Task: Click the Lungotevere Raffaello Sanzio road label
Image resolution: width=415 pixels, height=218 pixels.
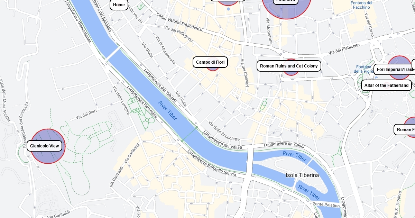Action: [212, 163]
